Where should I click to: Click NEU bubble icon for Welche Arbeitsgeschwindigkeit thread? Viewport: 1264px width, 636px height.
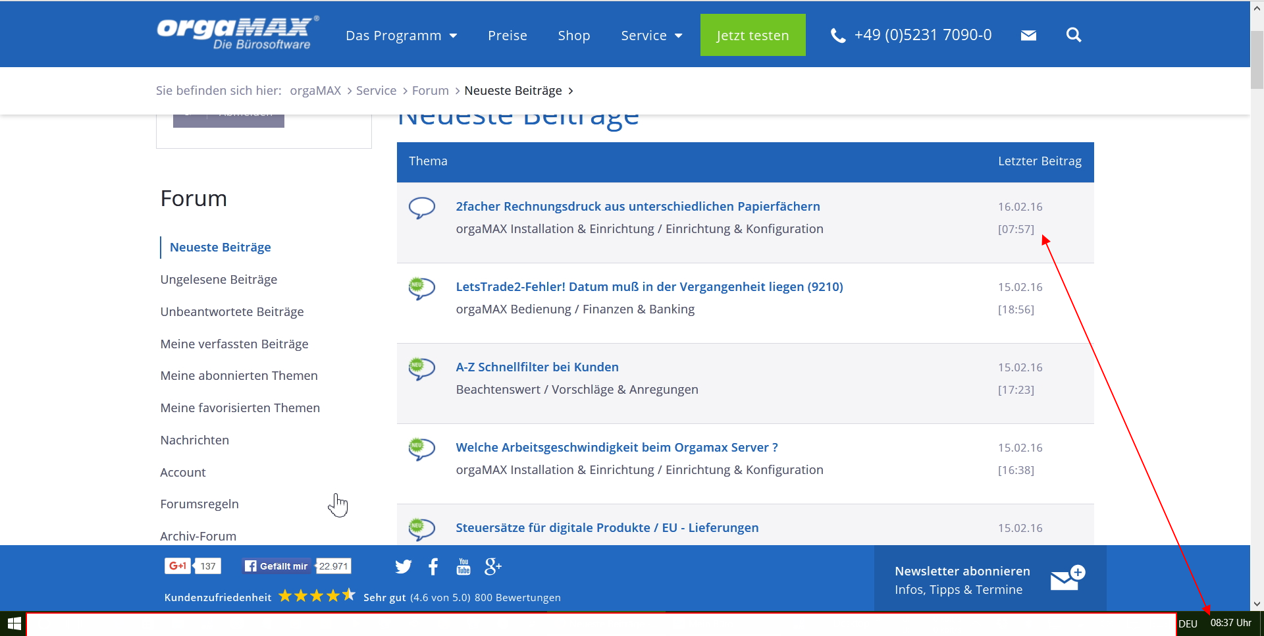422,449
